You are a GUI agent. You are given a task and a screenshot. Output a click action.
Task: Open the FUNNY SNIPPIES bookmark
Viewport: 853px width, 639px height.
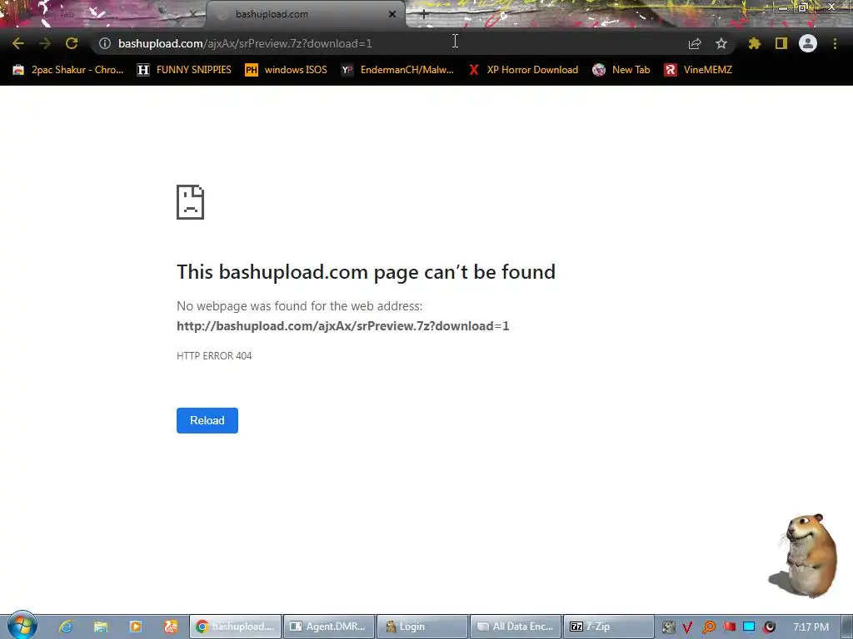point(184,70)
